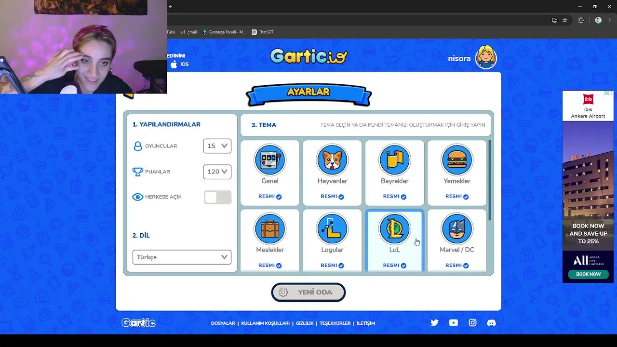Open TEŞEKKÜRLER footer link
The width and height of the screenshot is (617, 347).
point(335,323)
